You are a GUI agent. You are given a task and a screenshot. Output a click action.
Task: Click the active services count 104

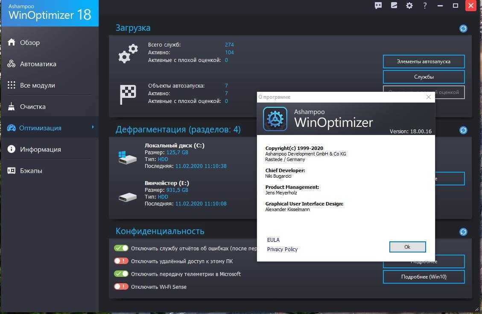229,52
